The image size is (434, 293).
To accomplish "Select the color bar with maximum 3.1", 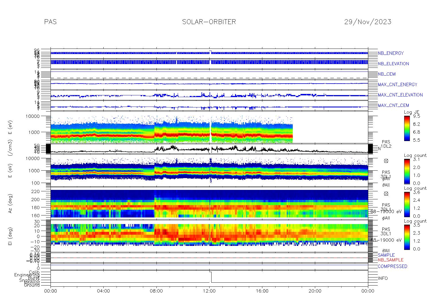I will [407, 171].
